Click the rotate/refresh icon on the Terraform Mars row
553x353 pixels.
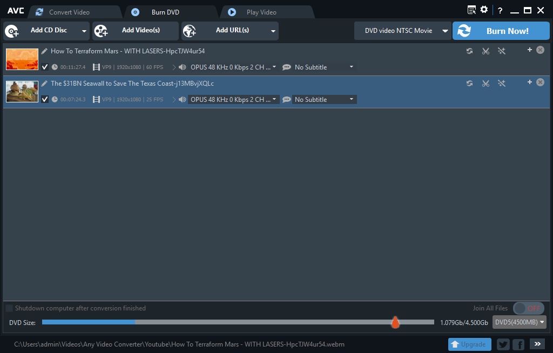[x=469, y=51]
